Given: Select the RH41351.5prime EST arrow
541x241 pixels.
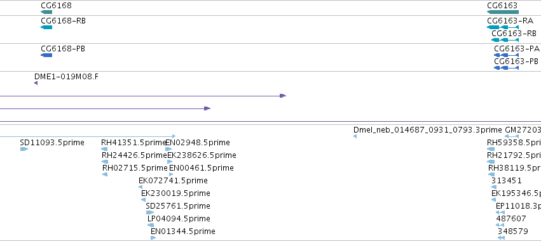Looking at the screenshot, I should coord(104,149).
